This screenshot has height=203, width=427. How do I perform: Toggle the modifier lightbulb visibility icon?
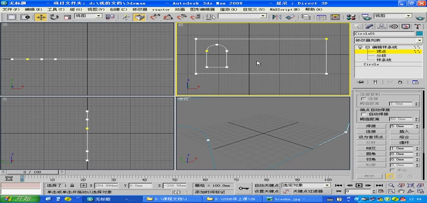360,47
